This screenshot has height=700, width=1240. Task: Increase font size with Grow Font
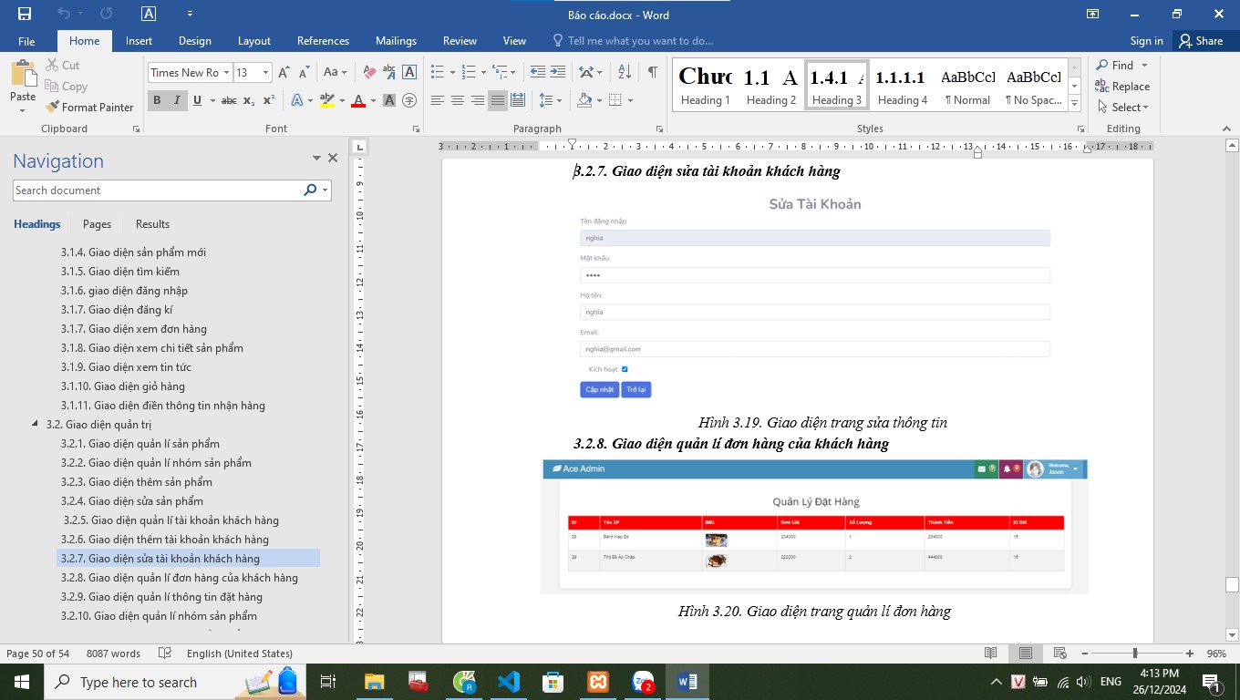tap(284, 72)
